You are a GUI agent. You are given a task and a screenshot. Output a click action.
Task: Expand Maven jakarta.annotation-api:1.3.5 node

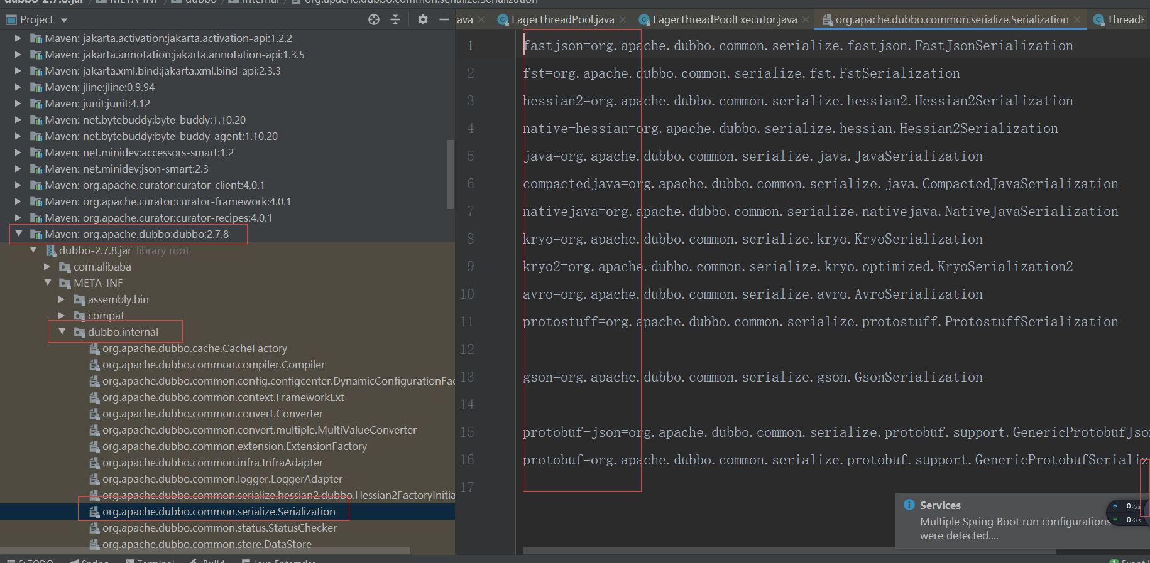click(x=18, y=55)
